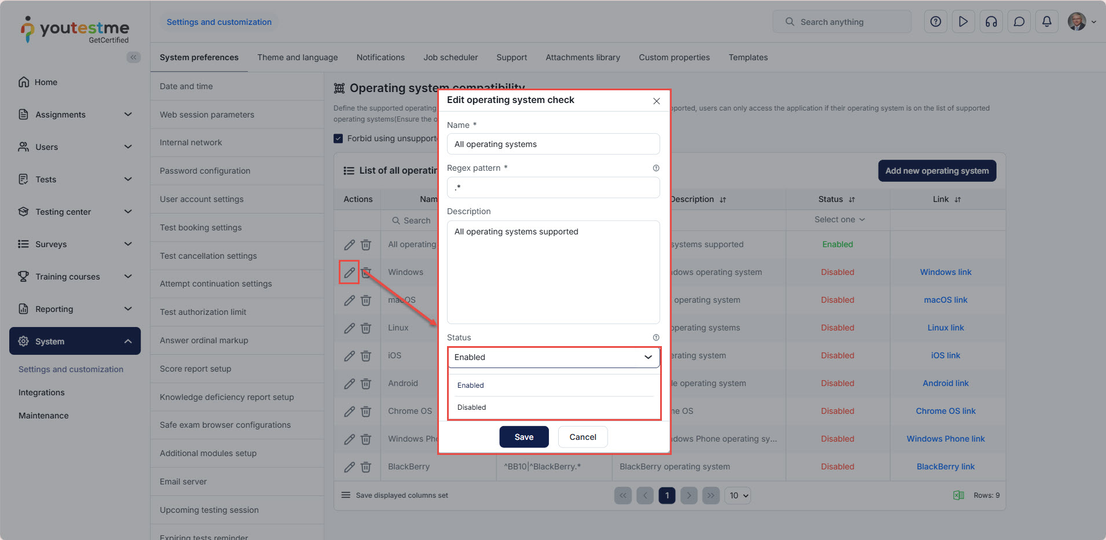This screenshot has height=540, width=1106.
Task: Expand the Status filter Select one dropdown
Action: [839, 220]
